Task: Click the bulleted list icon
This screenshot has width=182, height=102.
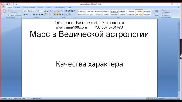Action: [55, 11]
